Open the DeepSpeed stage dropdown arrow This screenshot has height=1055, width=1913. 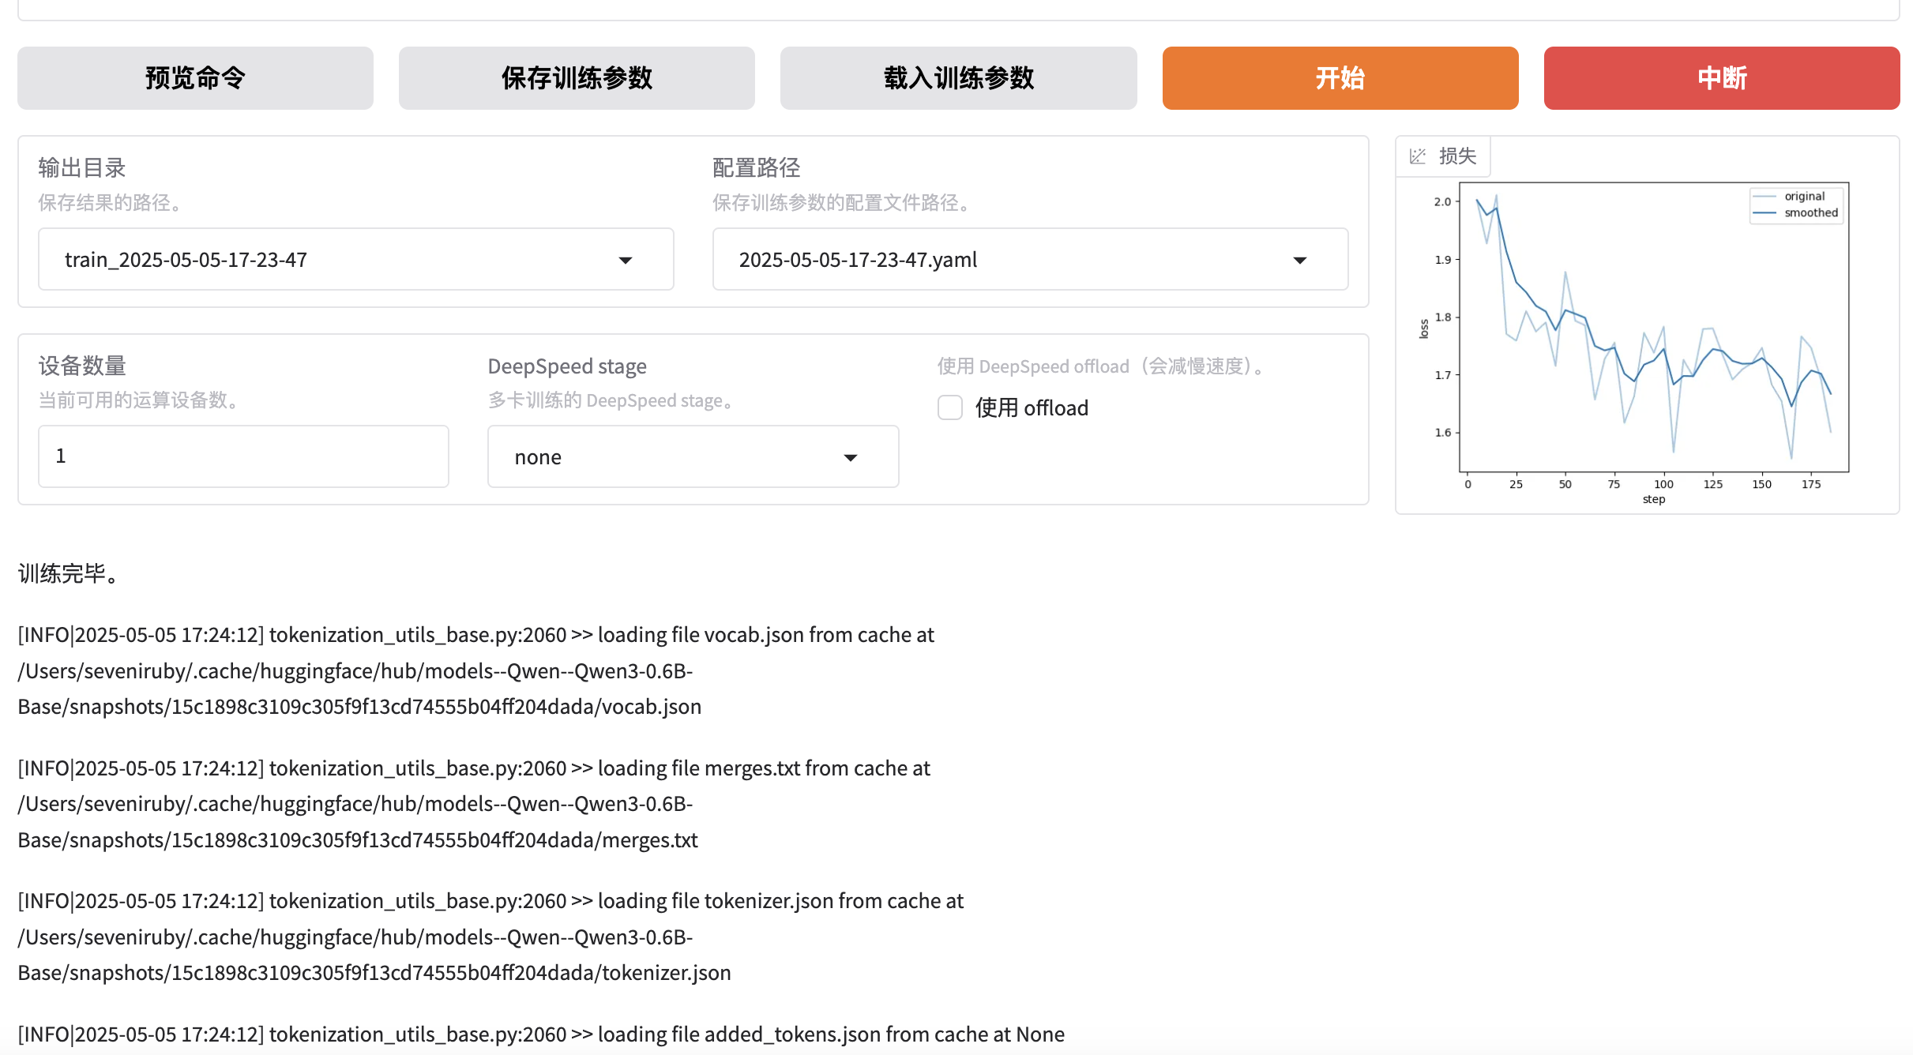pyautogui.click(x=850, y=457)
